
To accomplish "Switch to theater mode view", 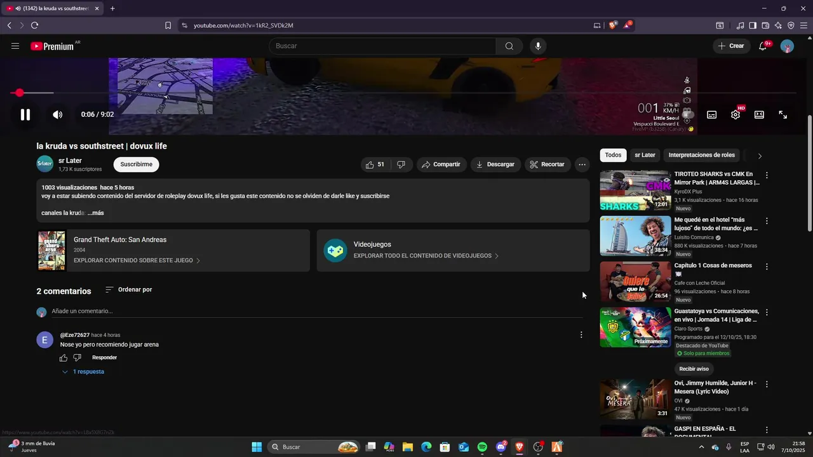I will pos(759,115).
